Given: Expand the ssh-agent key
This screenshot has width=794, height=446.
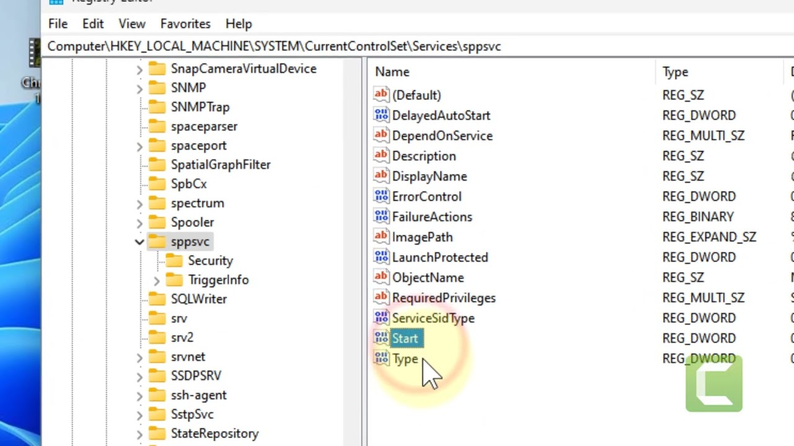Looking at the screenshot, I should pos(140,395).
